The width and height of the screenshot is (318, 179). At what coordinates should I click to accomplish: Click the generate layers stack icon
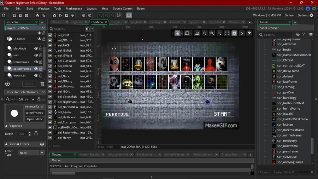(249, 34)
